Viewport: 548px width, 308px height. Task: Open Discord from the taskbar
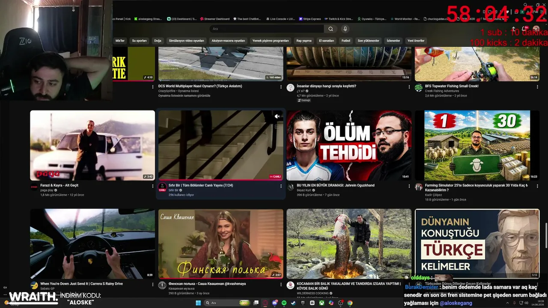coord(275,303)
